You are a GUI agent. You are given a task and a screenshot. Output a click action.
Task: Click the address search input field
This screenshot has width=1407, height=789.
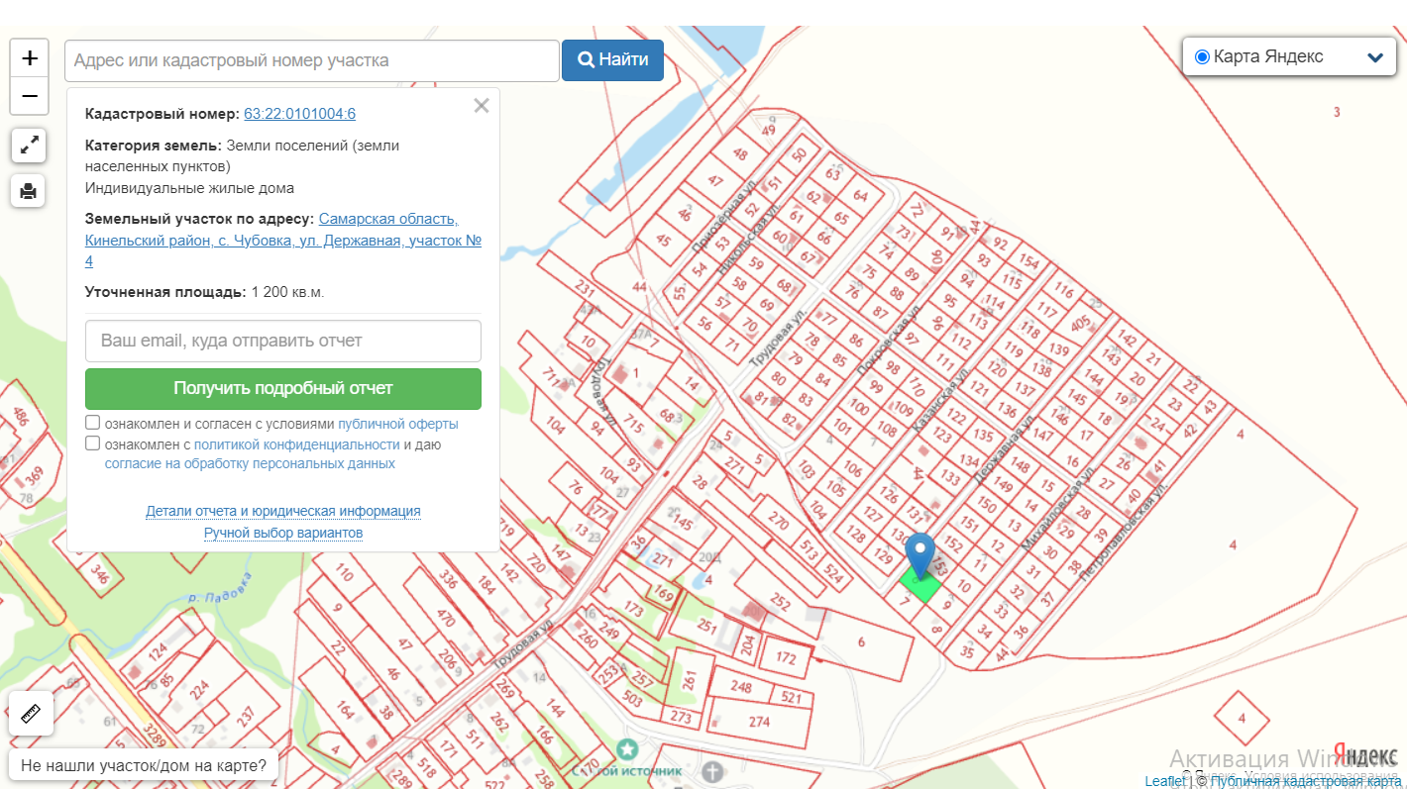[312, 60]
